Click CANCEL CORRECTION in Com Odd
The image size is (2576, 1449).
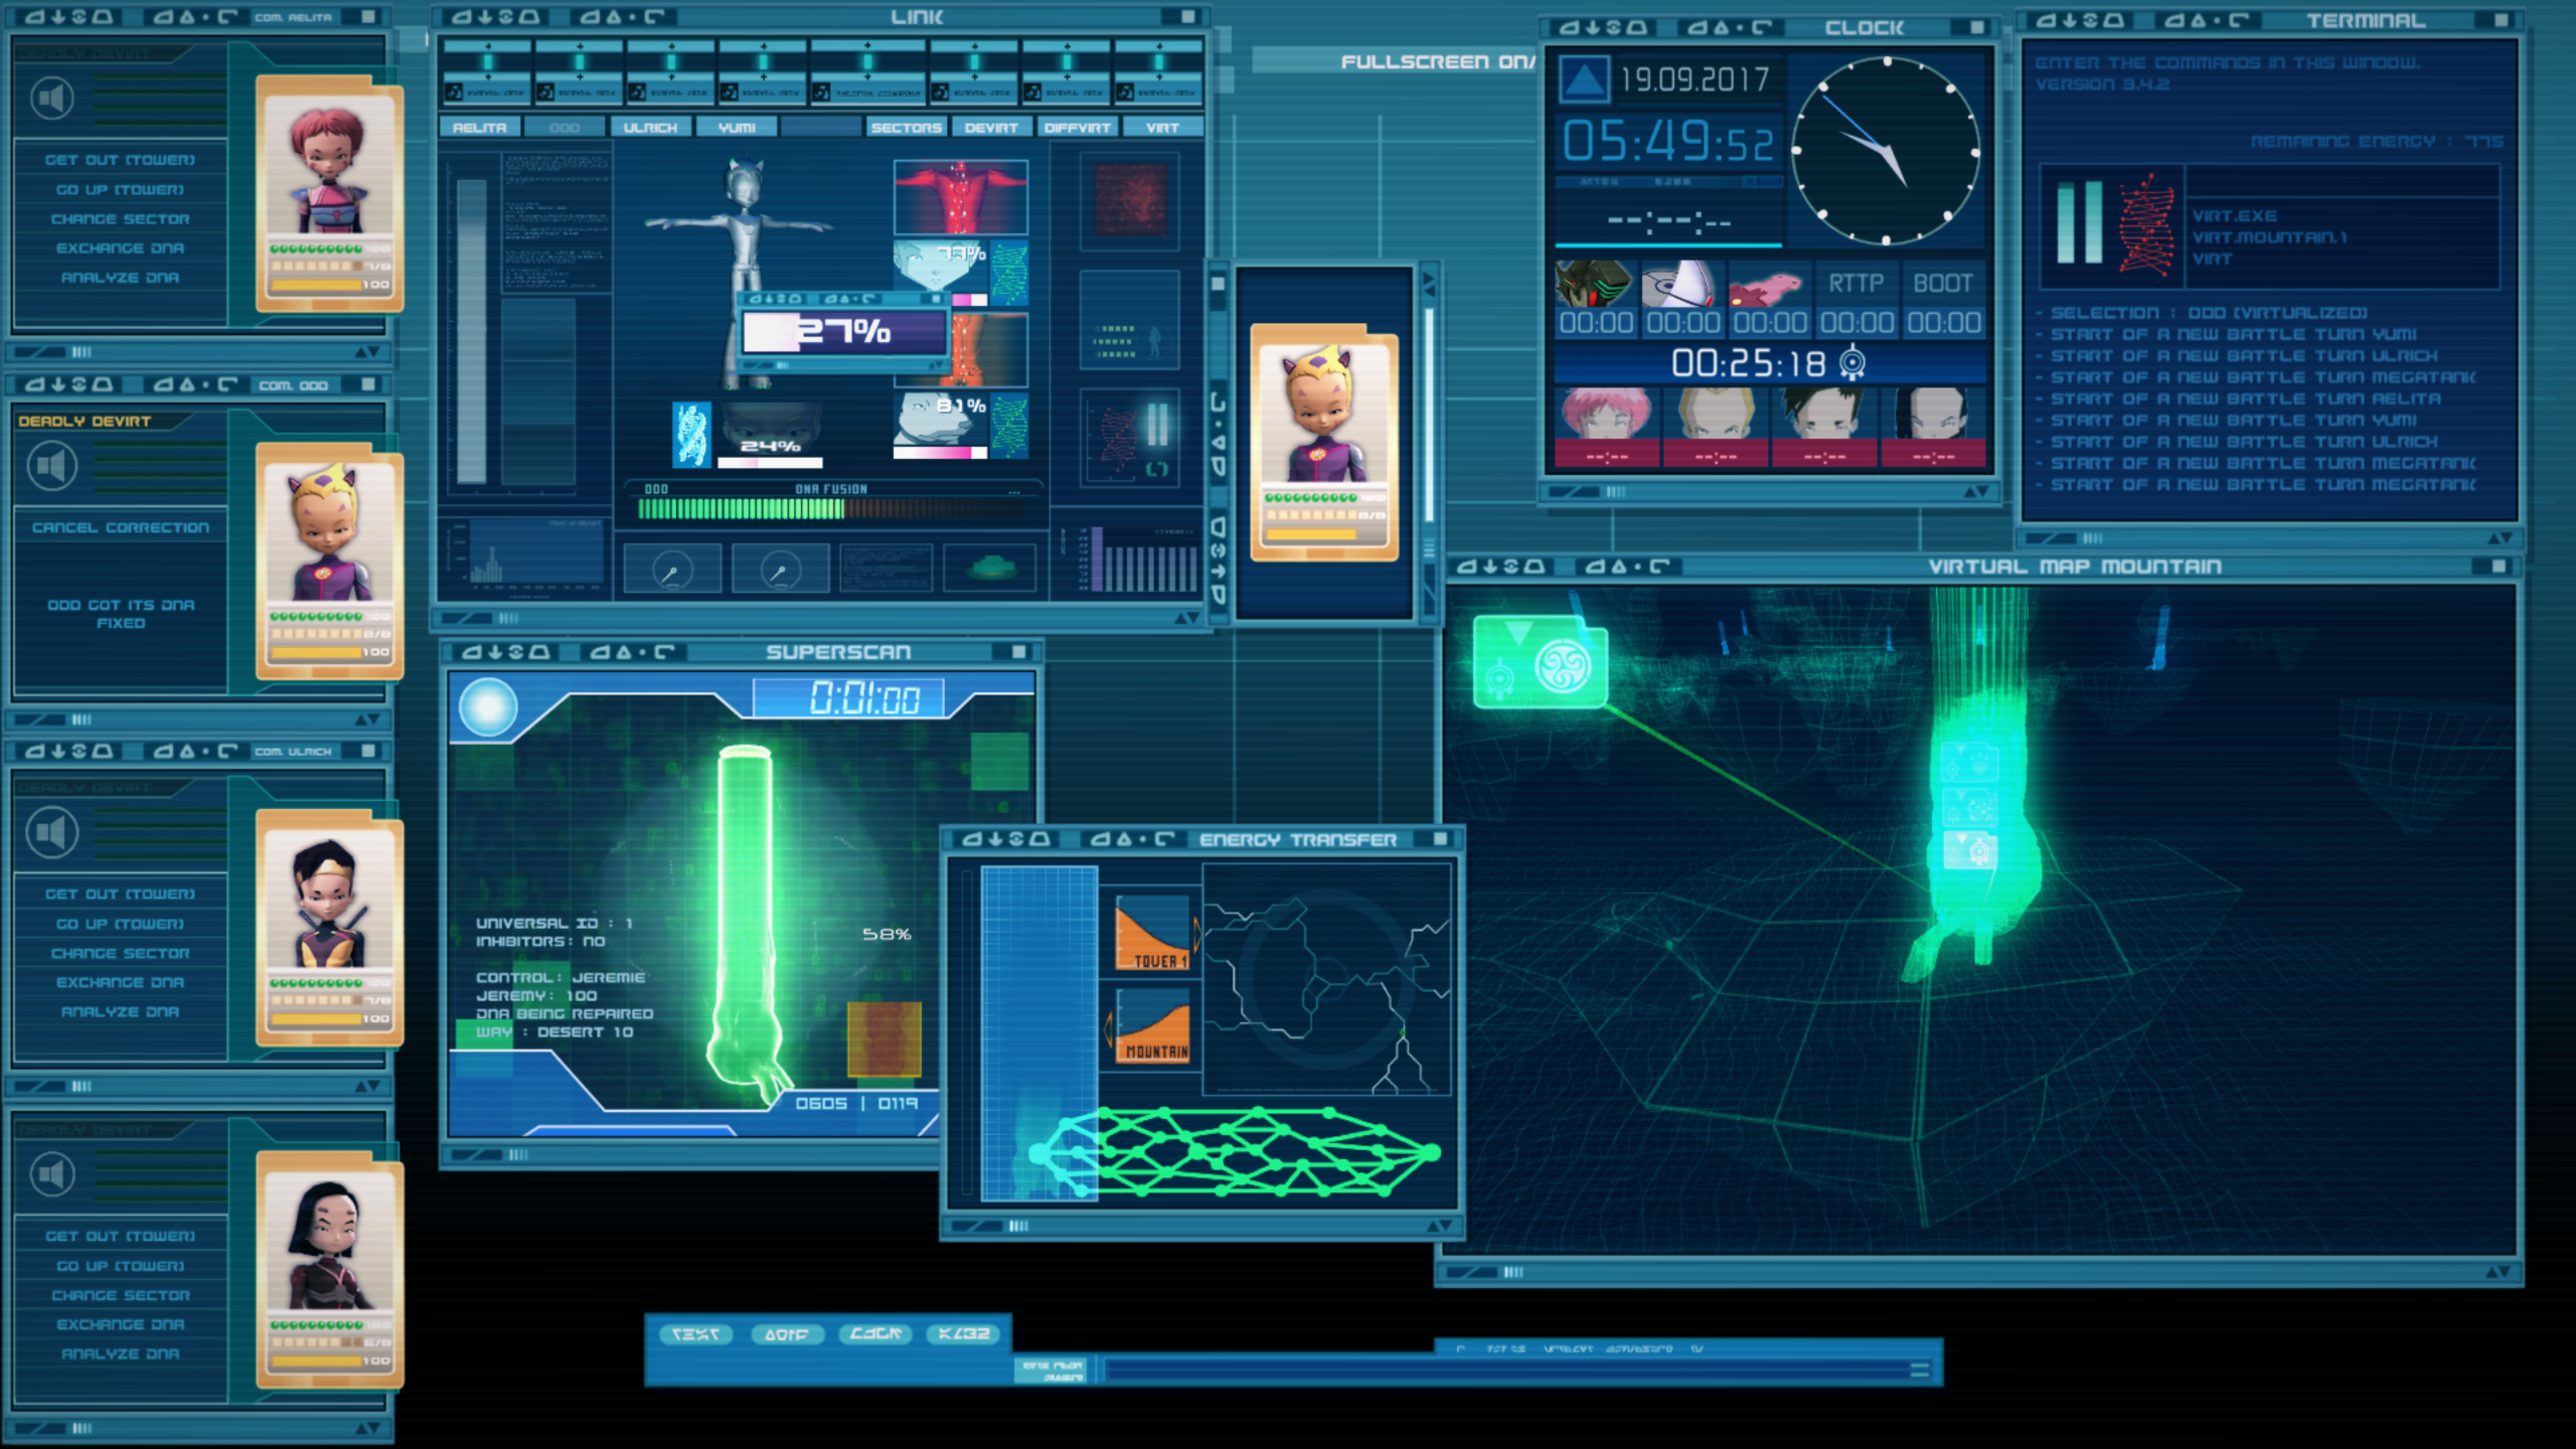coord(121,527)
